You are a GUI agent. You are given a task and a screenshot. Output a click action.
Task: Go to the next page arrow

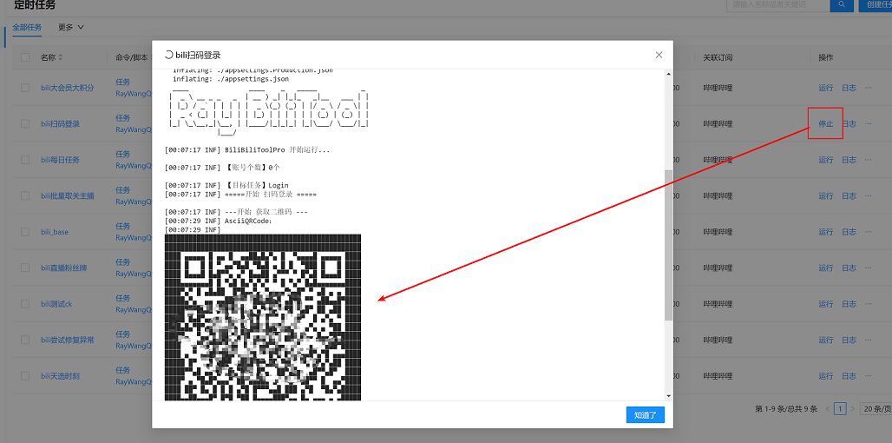click(x=852, y=408)
